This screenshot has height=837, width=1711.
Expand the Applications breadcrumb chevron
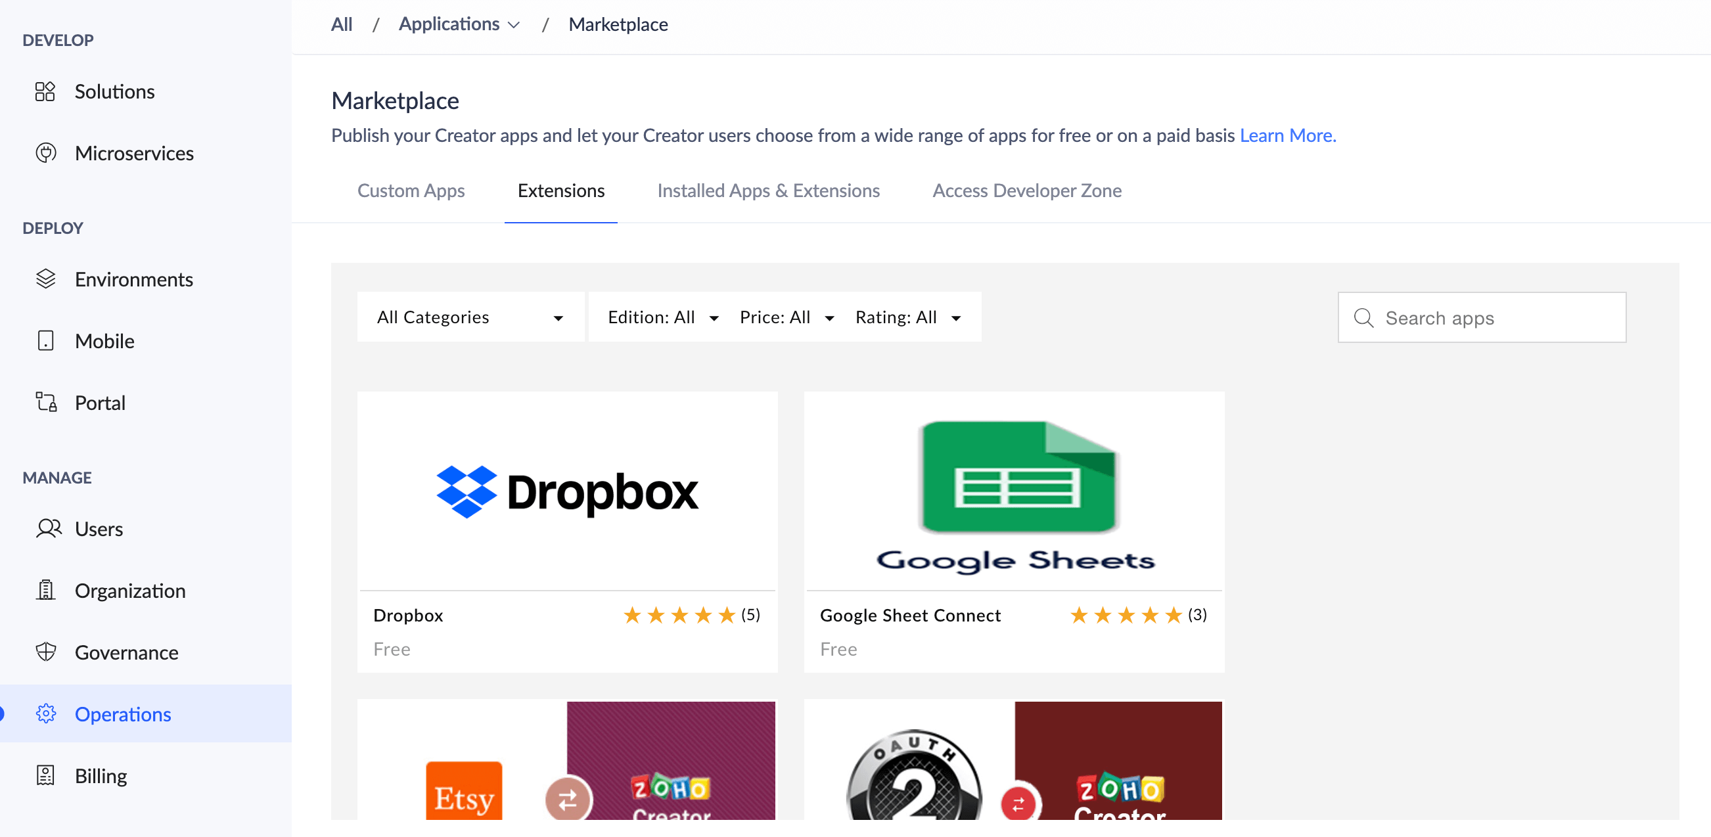point(513,24)
